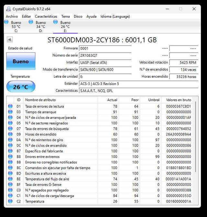207x217 pixels.
Task: Click status orb of attribute 0C row
Action: [10, 145]
